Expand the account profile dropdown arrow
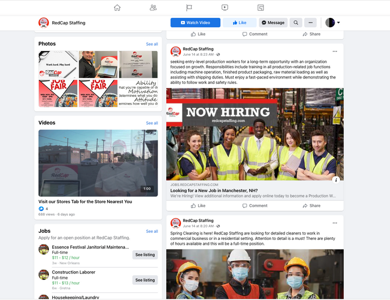This screenshot has height=300, width=390. pyautogui.click(x=338, y=23)
